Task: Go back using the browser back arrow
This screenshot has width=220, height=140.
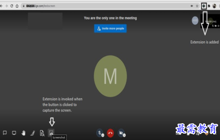Action: pos(1,6)
